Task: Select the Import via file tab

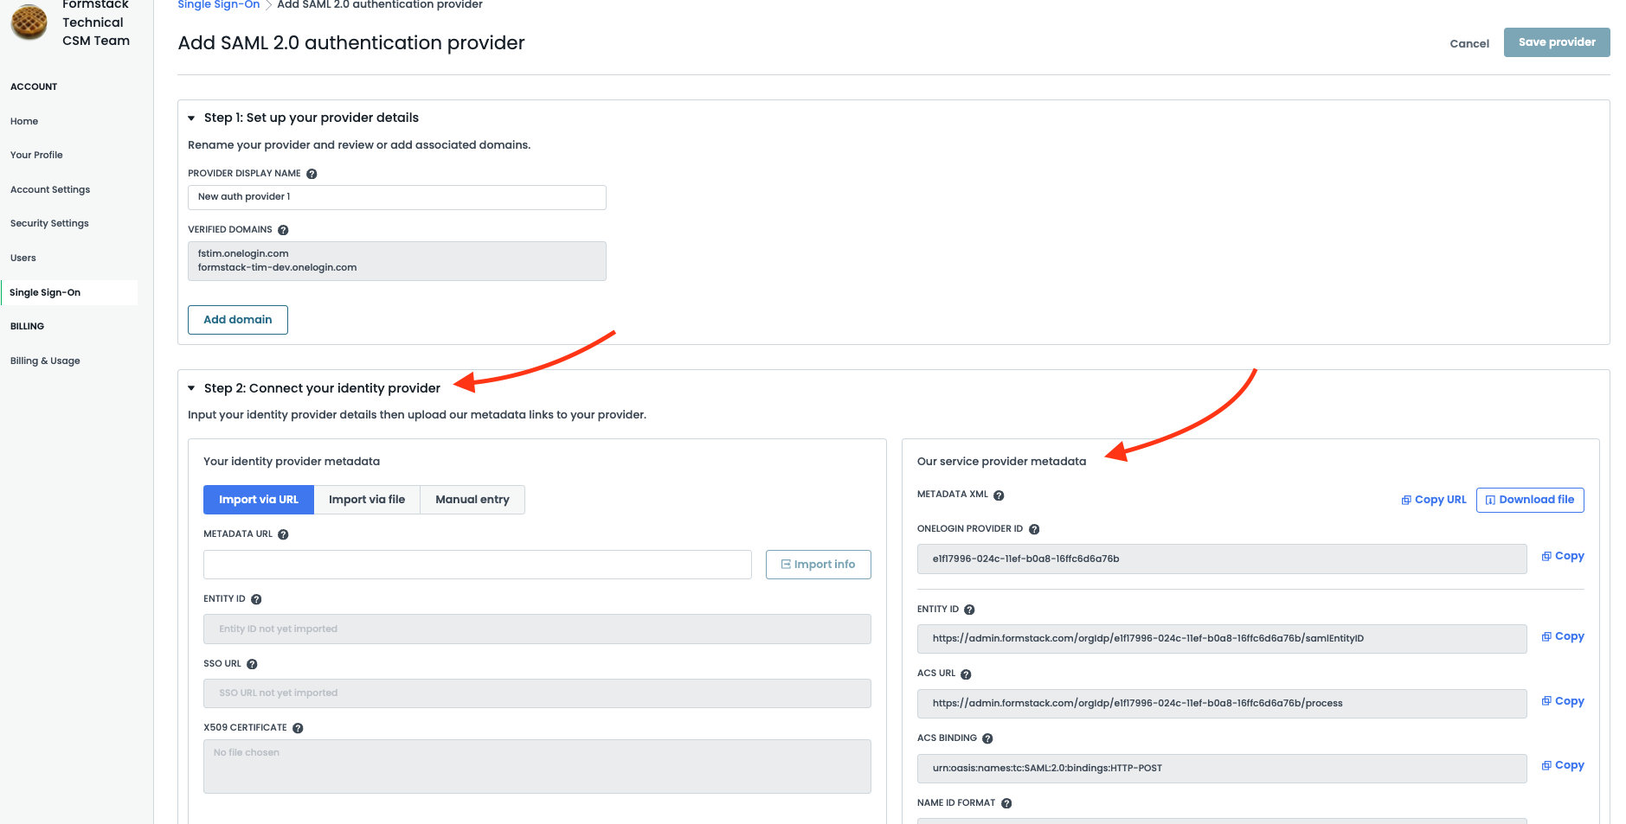Action: tap(366, 500)
